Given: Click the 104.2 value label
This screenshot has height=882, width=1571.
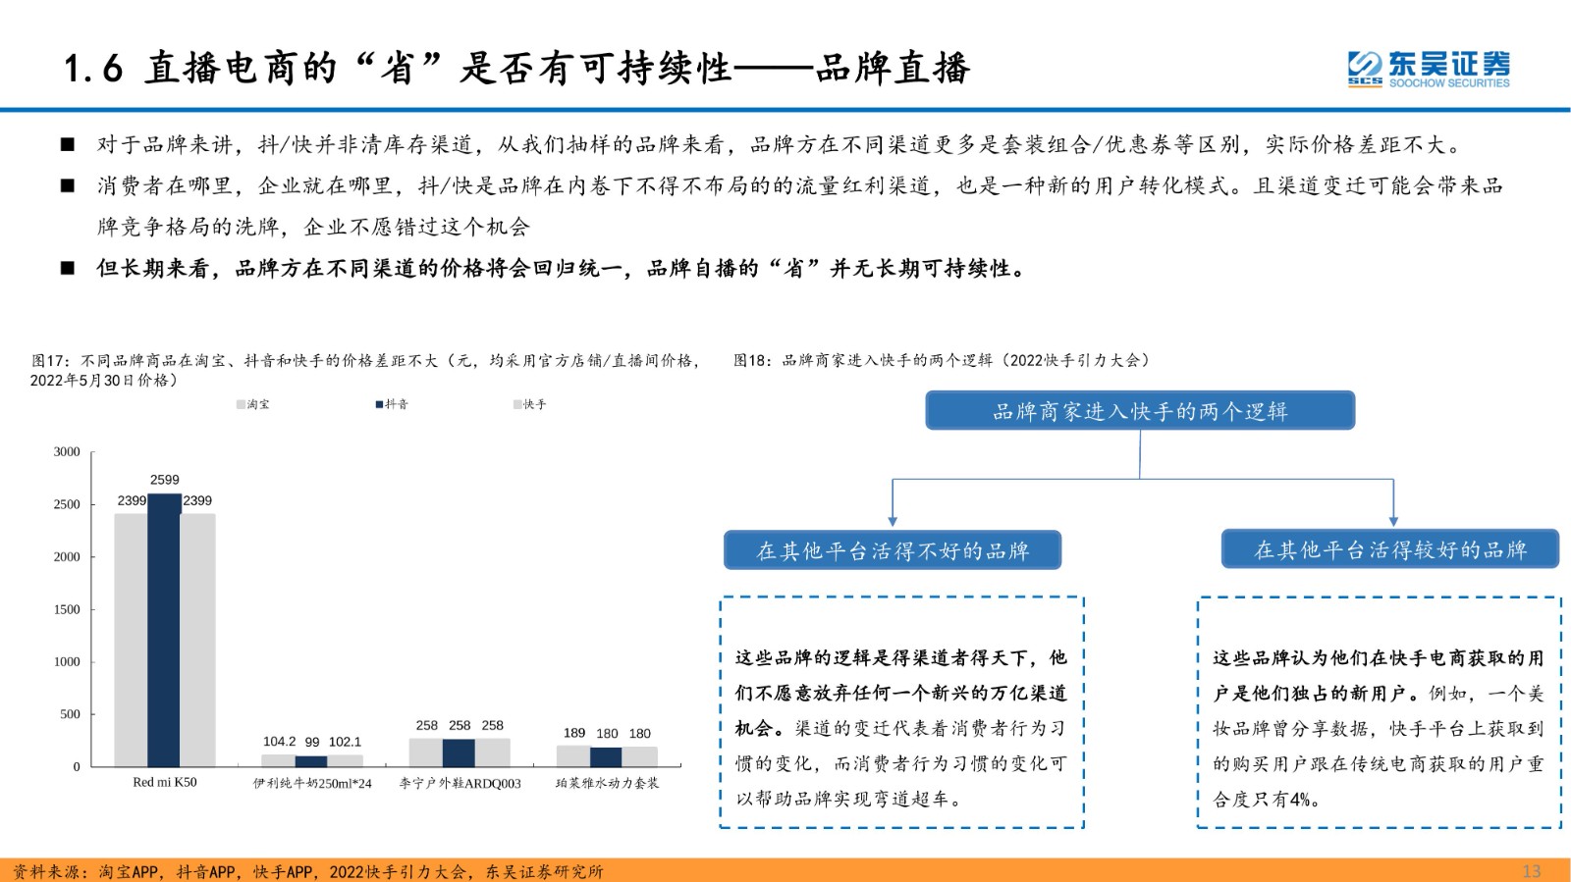Looking at the screenshot, I should [279, 742].
